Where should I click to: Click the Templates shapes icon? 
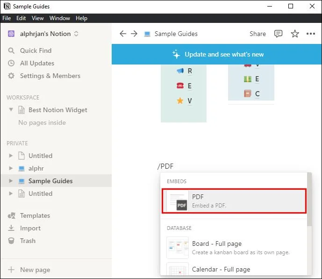pos(12,215)
